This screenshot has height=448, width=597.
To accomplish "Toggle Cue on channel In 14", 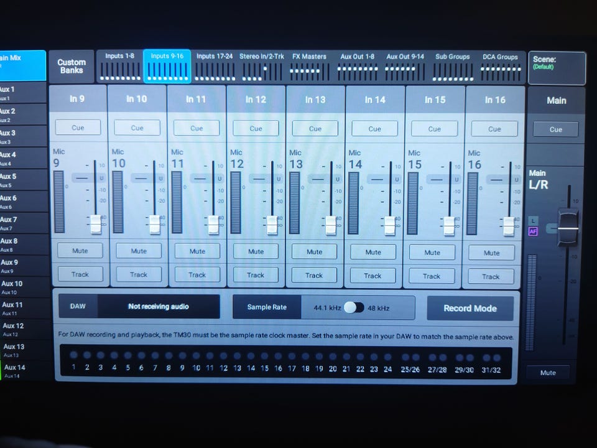I will pyautogui.click(x=374, y=129).
